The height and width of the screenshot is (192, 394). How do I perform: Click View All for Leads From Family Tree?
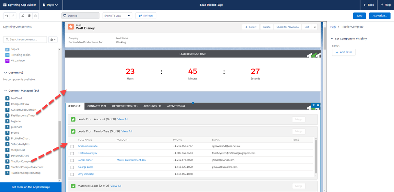[127, 131]
